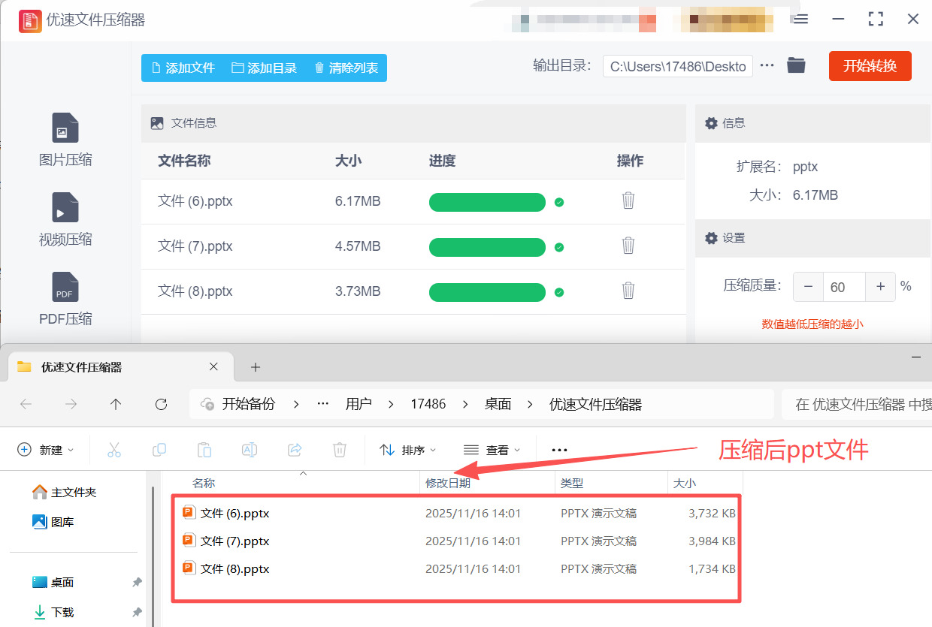Click the Share icon in Explorer toolbar
The image size is (932, 627).
click(x=295, y=450)
